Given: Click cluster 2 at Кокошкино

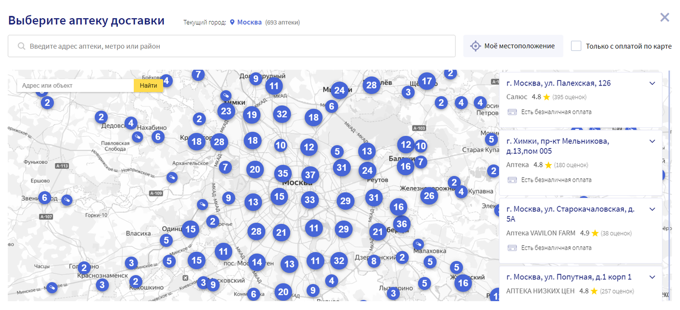Looking at the screenshot, I should coord(135,281).
